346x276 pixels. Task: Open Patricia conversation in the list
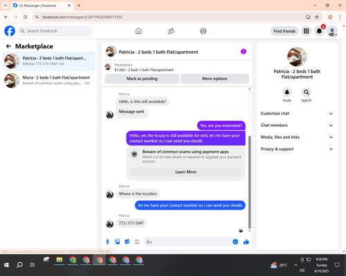pos(48,61)
